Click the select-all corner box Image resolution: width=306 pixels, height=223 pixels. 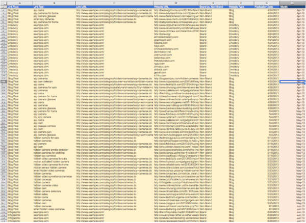coord(4,3)
